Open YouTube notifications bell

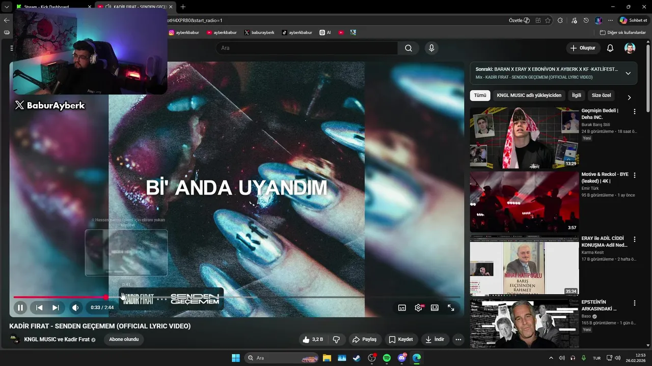(x=610, y=48)
